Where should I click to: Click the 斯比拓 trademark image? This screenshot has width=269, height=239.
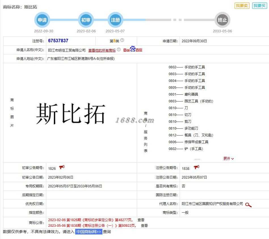point(71,113)
